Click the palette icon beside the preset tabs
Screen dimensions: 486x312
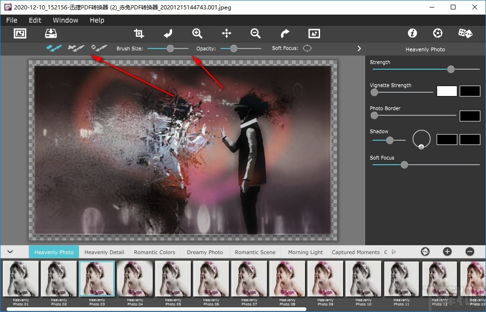(x=425, y=251)
